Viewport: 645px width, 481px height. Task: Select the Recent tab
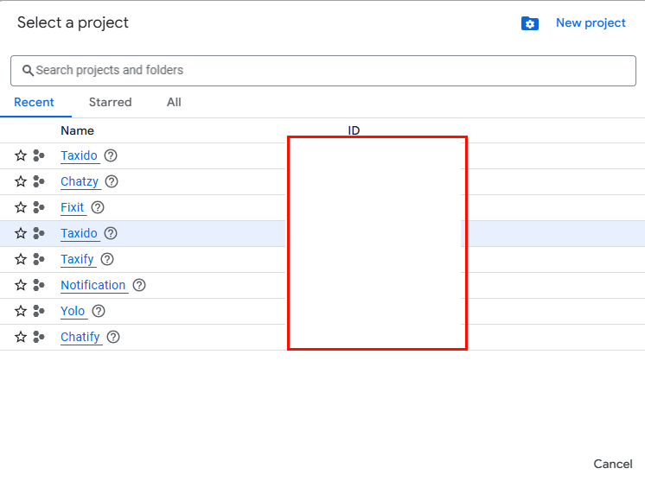pos(35,102)
